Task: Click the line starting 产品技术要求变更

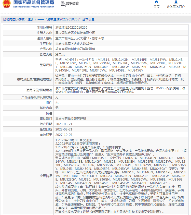Action: click(x=110, y=212)
